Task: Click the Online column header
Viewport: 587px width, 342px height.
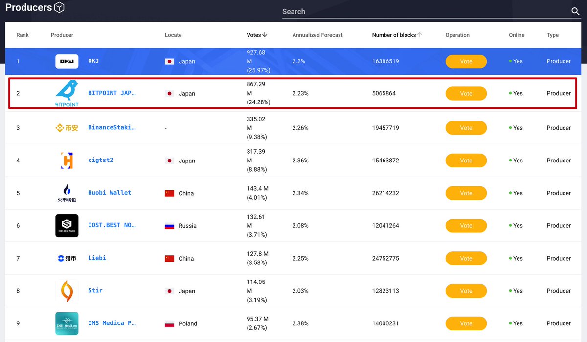Action: tap(517, 35)
